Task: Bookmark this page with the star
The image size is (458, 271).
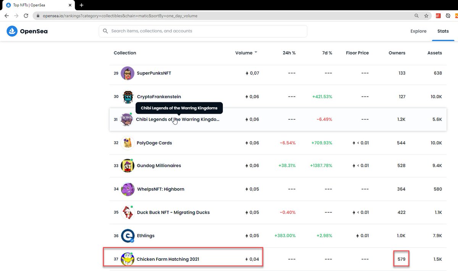Action: tap(426, 16)
